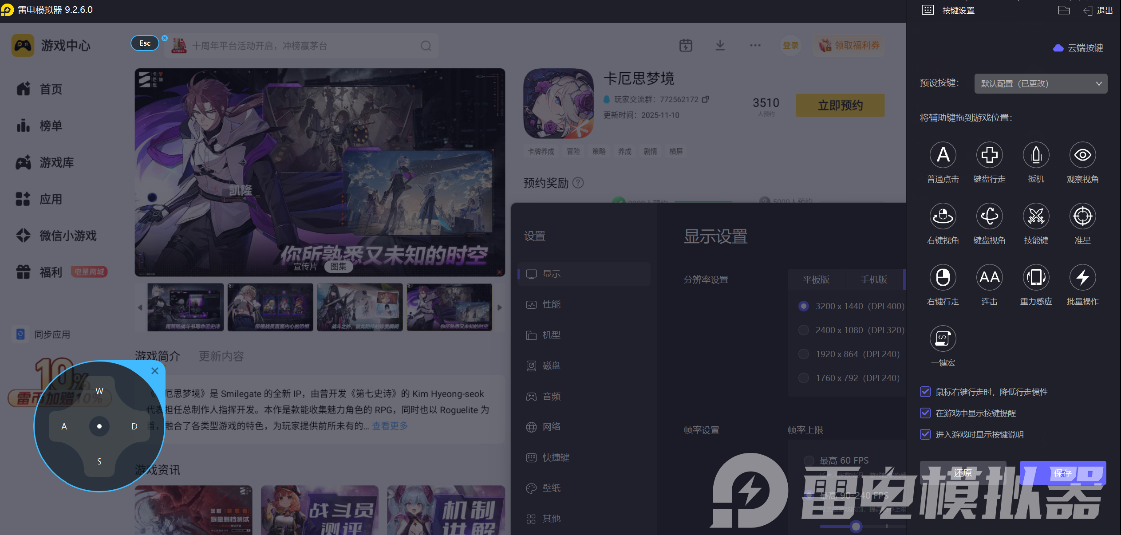Viewport: 1121px width, 535px height.
Task: Uncheck 鼠标右键行走时，降低行走惯性 checkbox
Action: click(925, 392)
